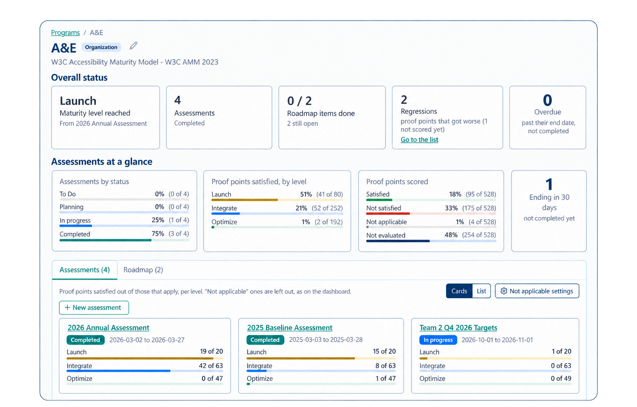
Task: Click the "Regressions" label
Action: 419,112
